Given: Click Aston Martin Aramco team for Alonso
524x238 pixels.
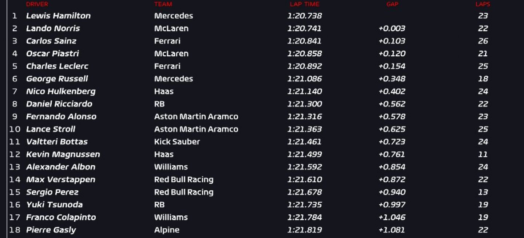Looking at the screenshot, I should click(196, 116).
